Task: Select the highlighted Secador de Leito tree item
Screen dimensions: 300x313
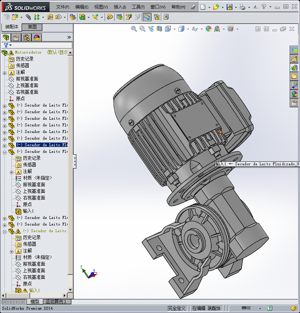Action: 42,145
